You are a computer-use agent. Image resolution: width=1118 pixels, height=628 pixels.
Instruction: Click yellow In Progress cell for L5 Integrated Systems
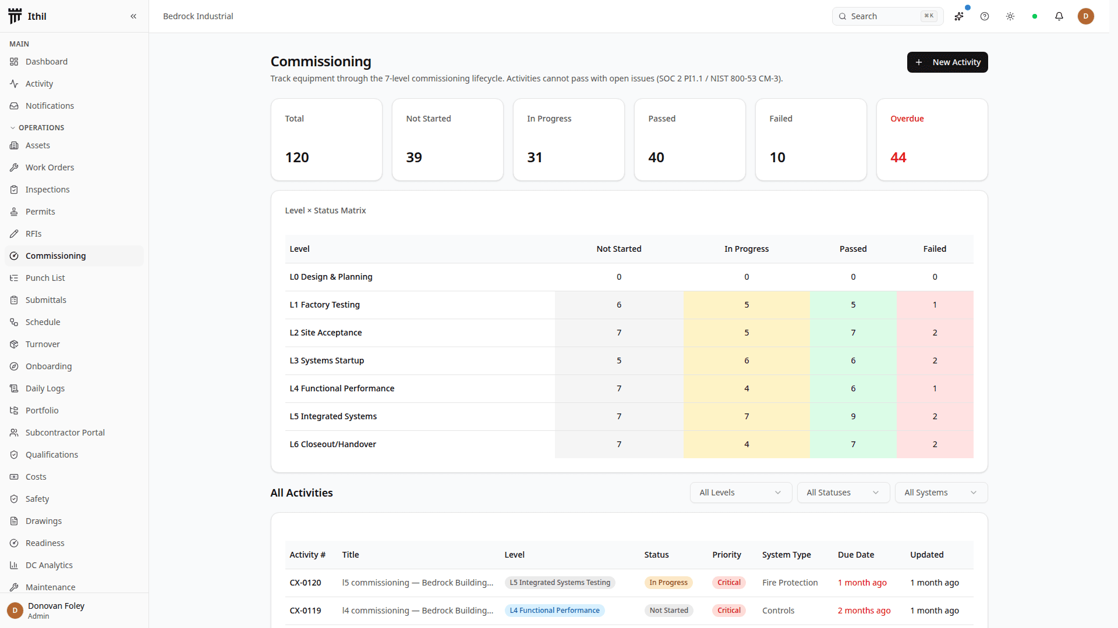click(x=746, y=416)
